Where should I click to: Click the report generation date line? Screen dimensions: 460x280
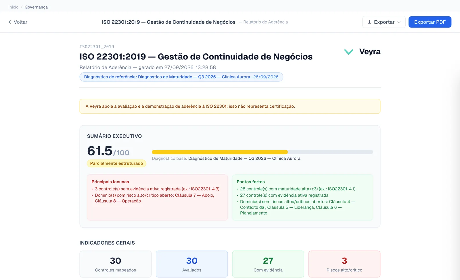pos(148,67)
